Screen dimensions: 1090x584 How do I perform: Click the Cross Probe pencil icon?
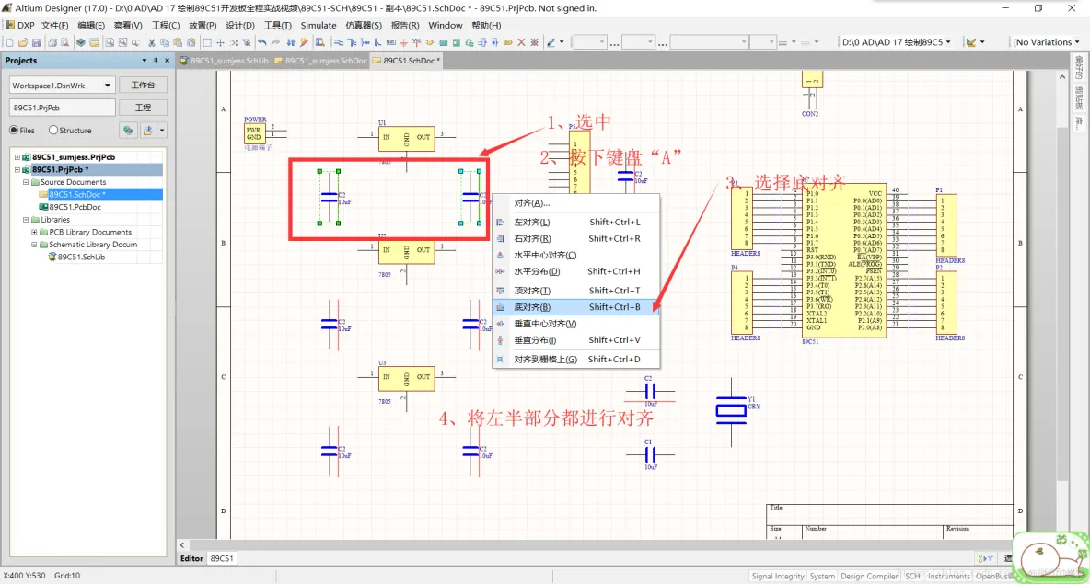pyautogui.click(x=304, y=42)
